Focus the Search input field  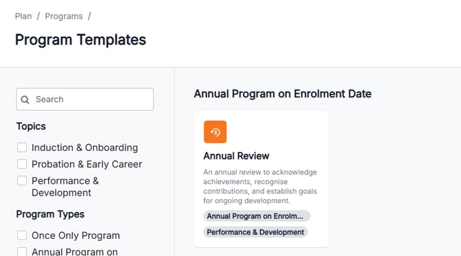85,99
